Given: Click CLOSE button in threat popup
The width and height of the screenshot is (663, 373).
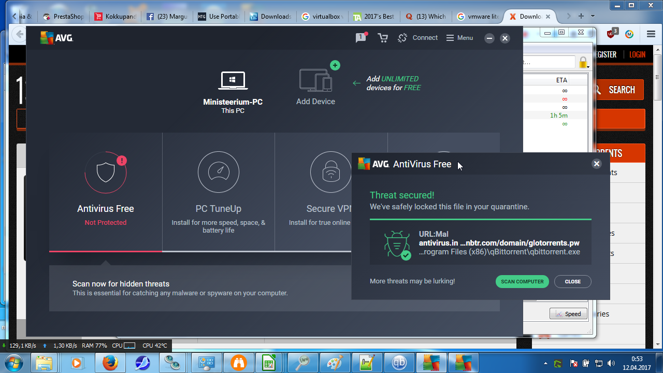Looking at the screenshot, I should pos(573,282).
